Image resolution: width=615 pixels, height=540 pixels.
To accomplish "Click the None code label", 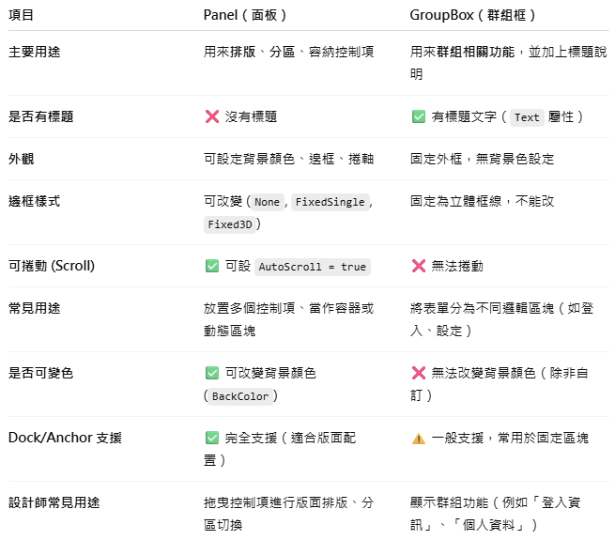I will point(267,202).
